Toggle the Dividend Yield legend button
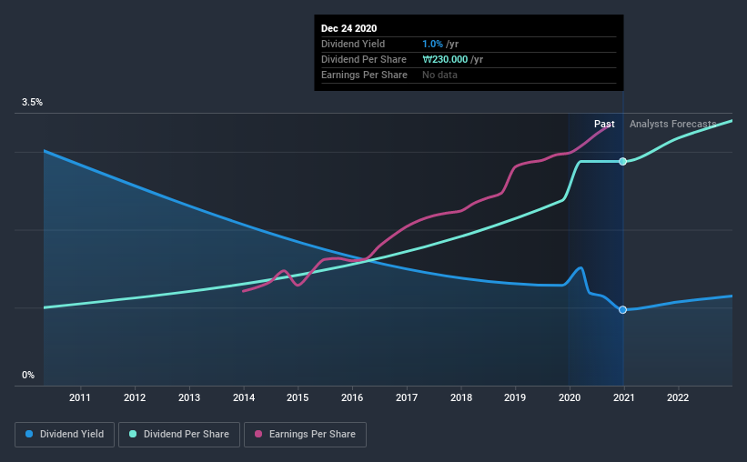The image size is (747, 462). click(x=65, y=435)
